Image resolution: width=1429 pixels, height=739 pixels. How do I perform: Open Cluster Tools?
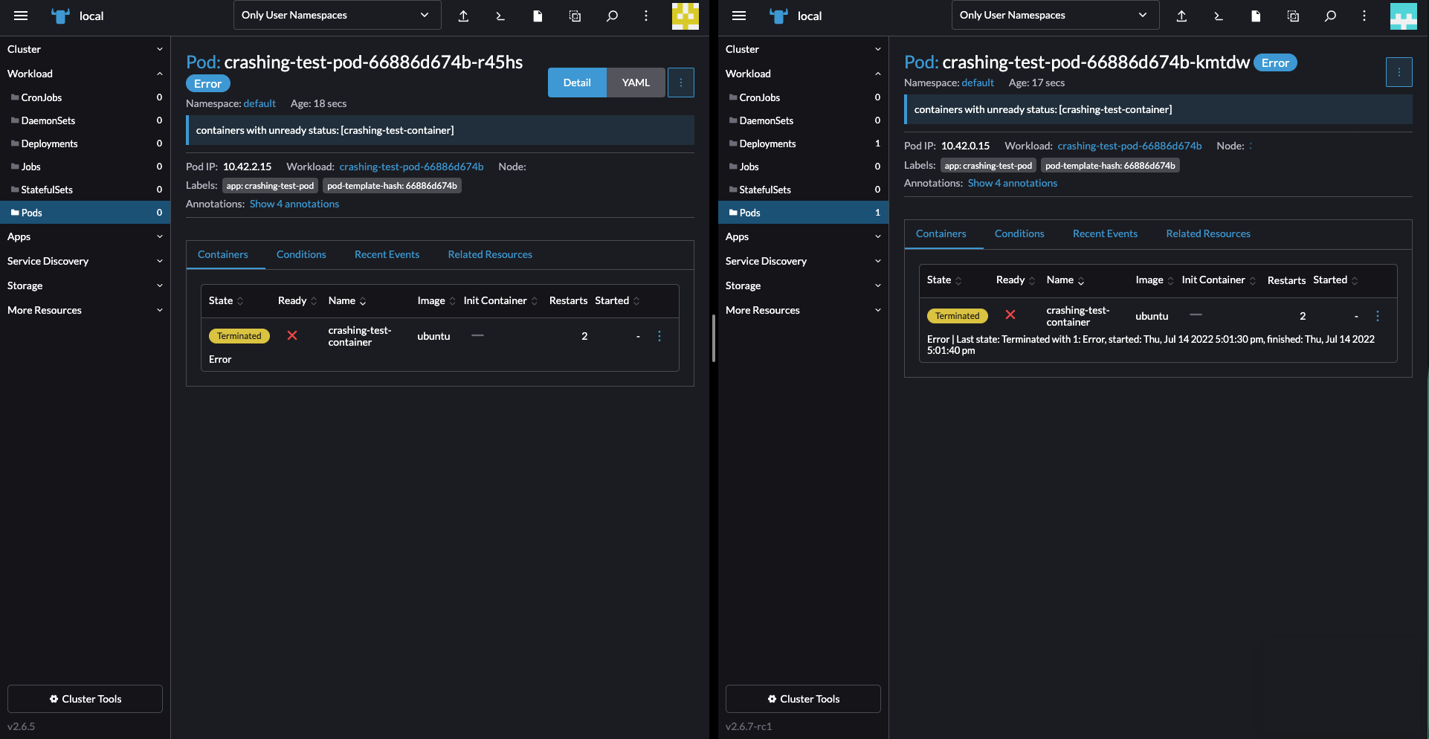84,698
